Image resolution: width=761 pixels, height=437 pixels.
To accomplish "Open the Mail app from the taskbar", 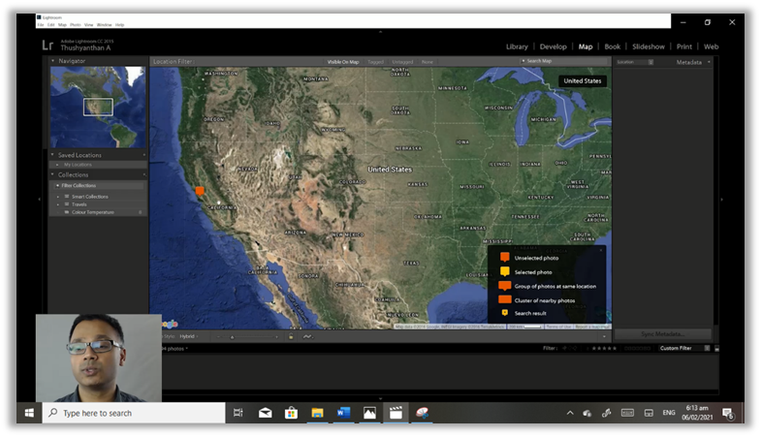I will (x=265, y=413).
